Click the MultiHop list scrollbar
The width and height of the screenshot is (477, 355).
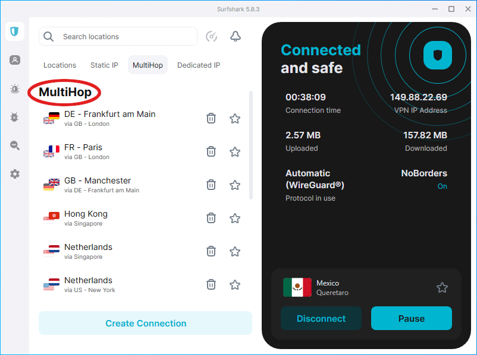(251, 145)
